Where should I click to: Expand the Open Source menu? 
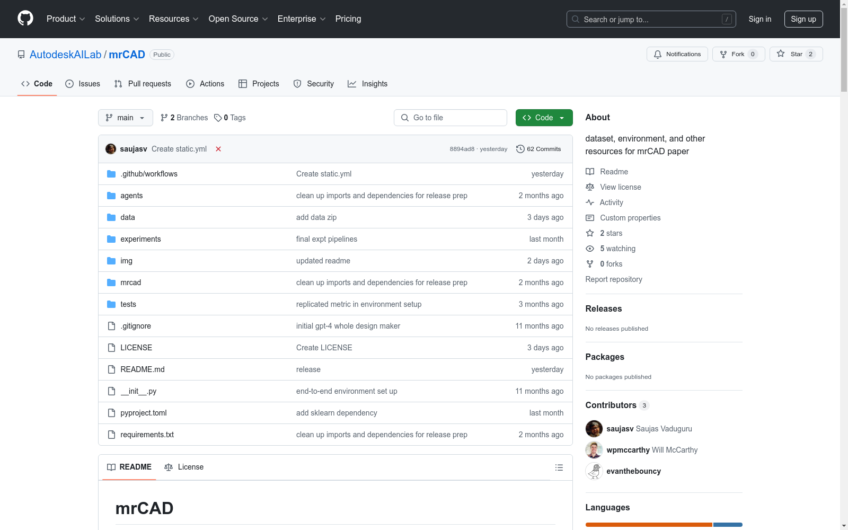tap(238, 19)
